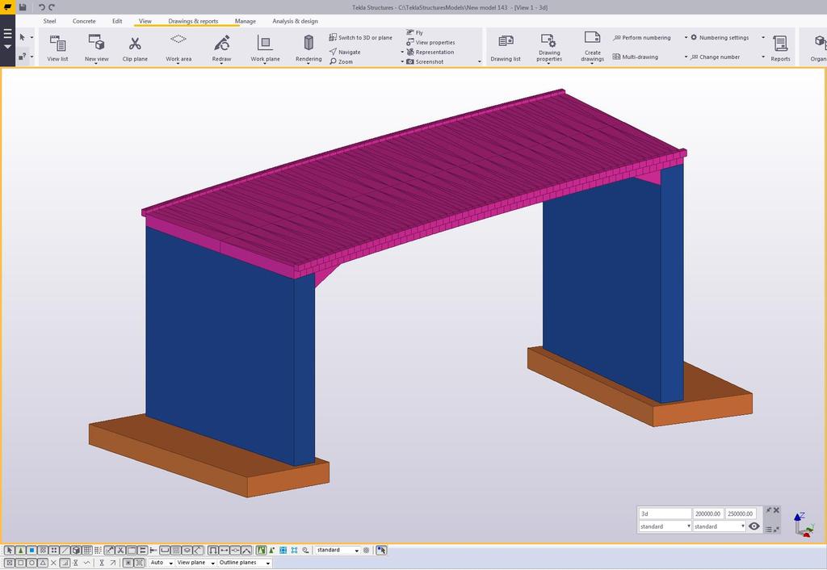This screenshot has width=827, height=570.
Task: Open the Work area tool
Action: [x=178, y=48]
